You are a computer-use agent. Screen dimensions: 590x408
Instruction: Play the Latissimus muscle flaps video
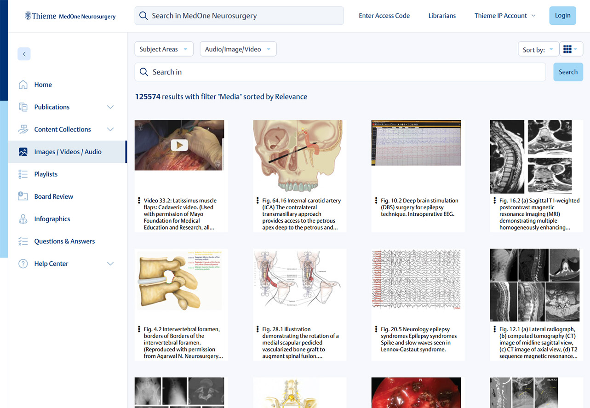[179, 145]
